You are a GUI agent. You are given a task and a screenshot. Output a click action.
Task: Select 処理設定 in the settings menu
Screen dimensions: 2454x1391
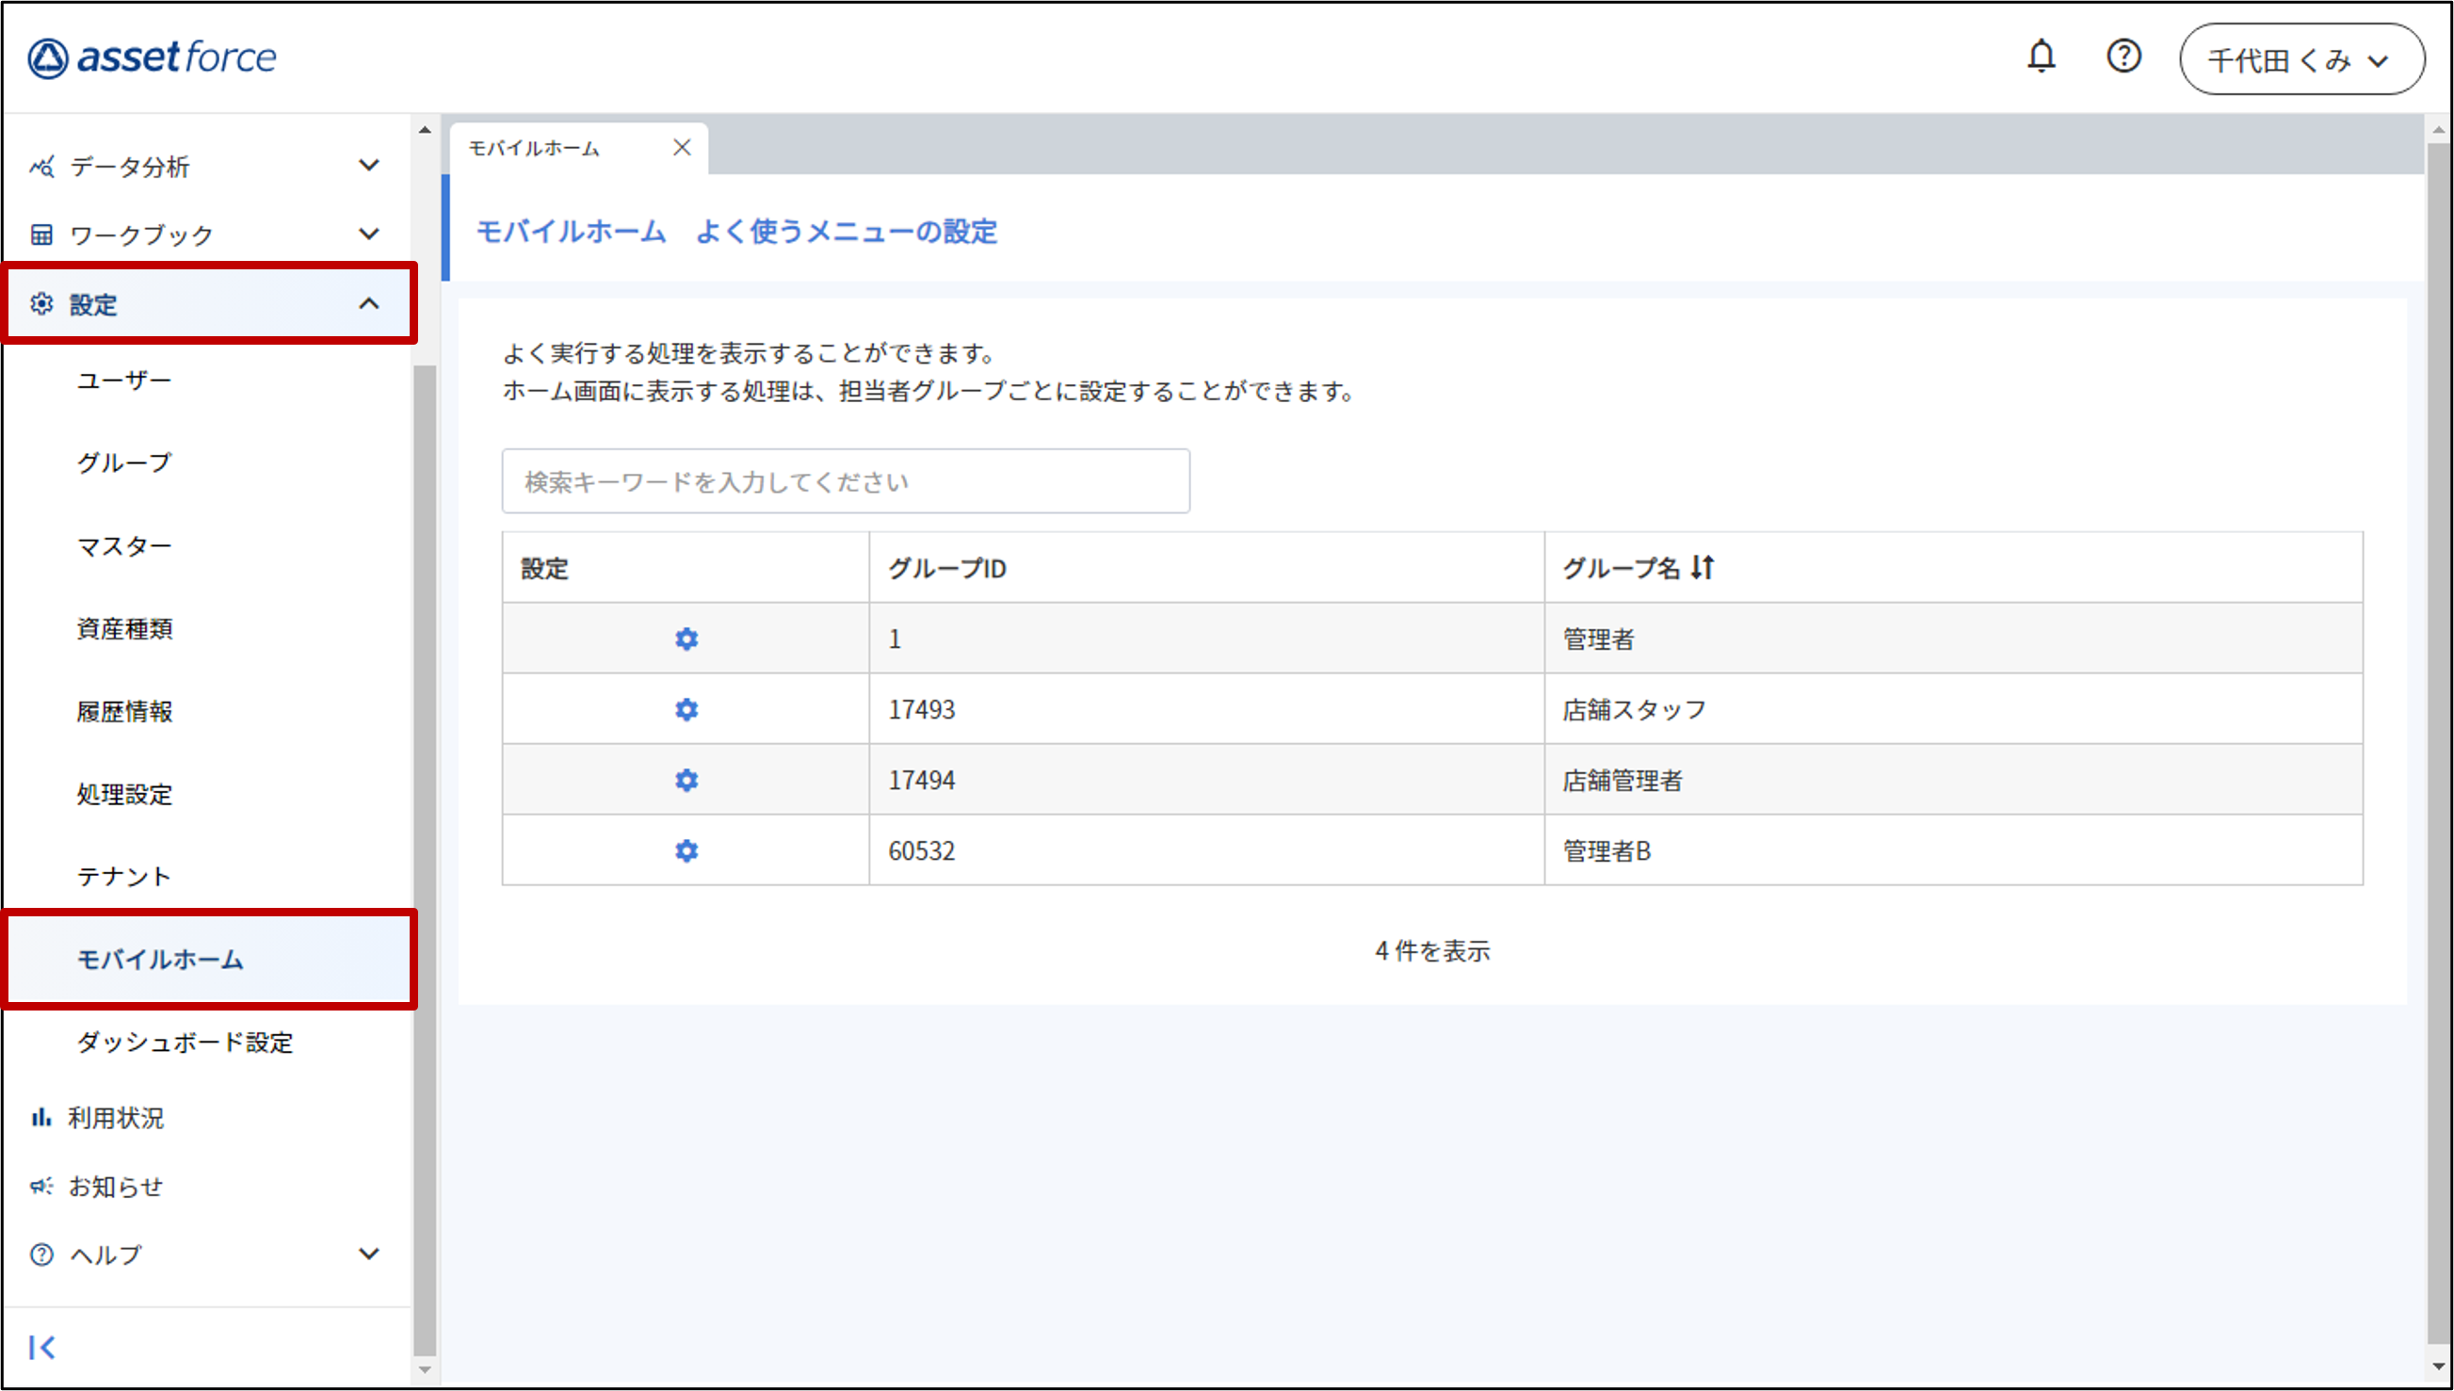(x=125, y=794)
